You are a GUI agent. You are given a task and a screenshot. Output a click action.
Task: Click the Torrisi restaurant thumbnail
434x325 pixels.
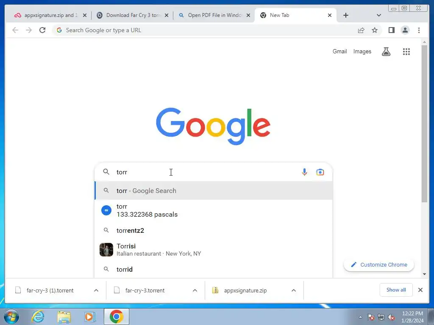pyautogui.click(x=106, y=250)
